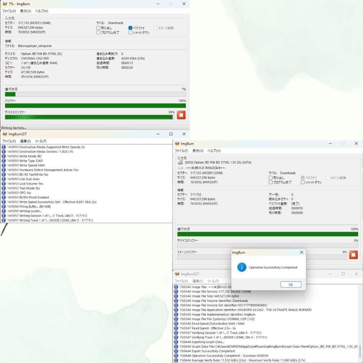The width and height of the screenshot is (363, 363).
Task: Click the バッファー progress bar at 100%
Action: pos(95,106)
